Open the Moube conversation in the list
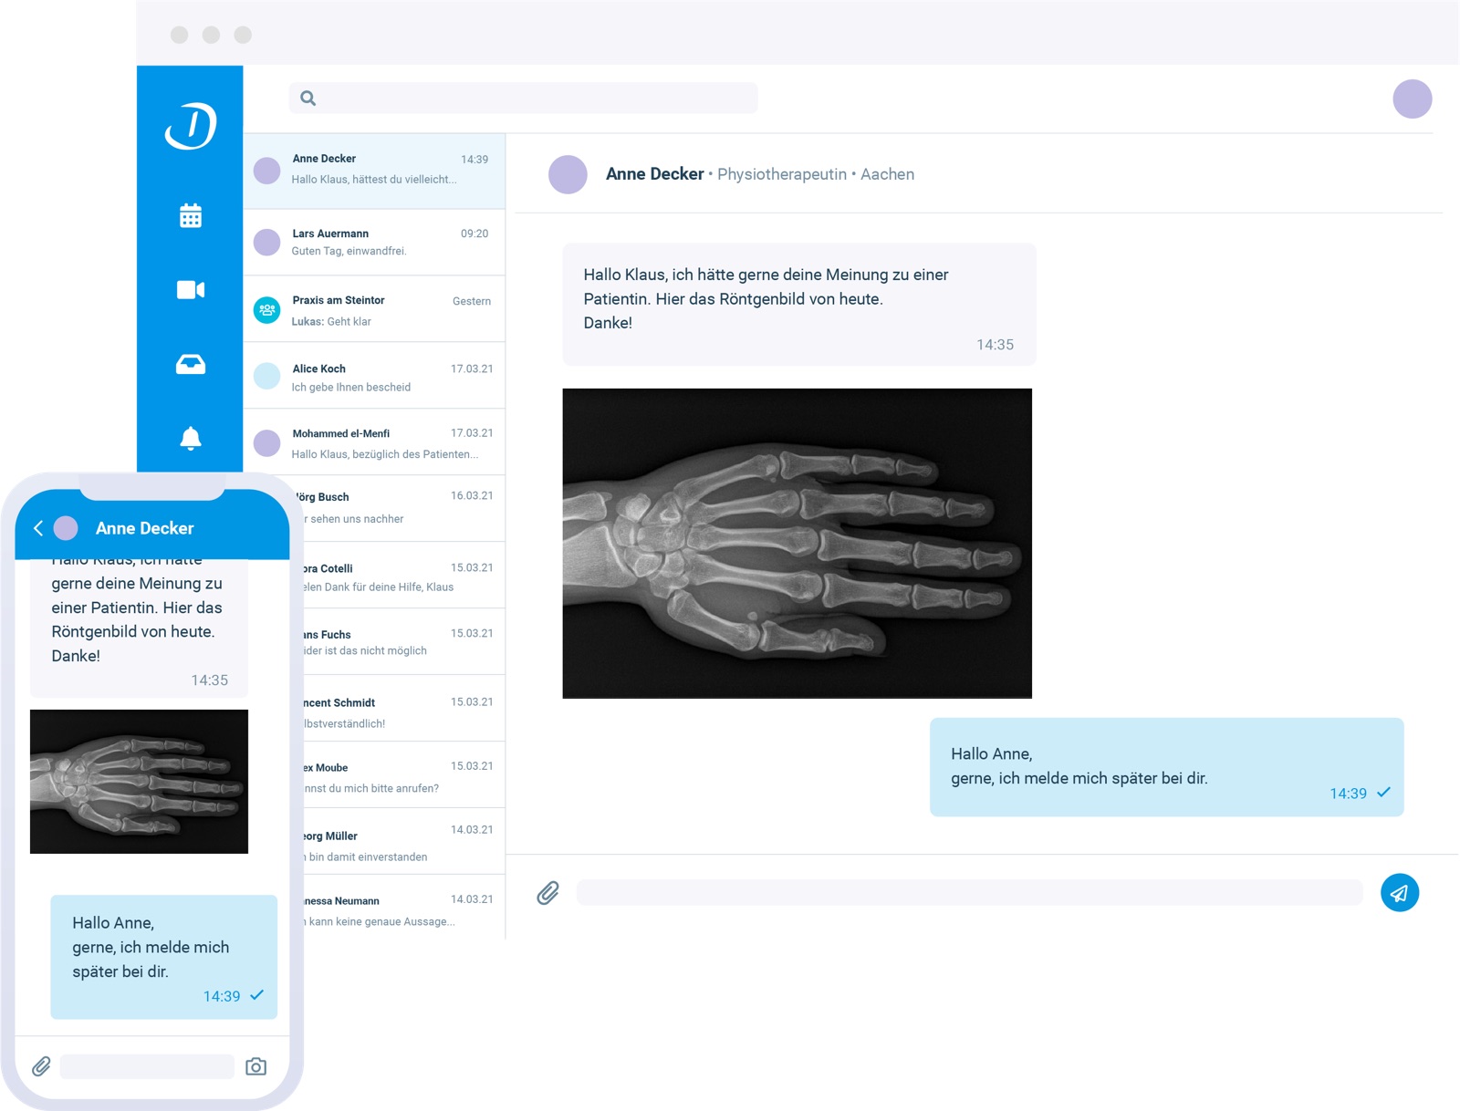The image size is (1460, 1111). 403,775
